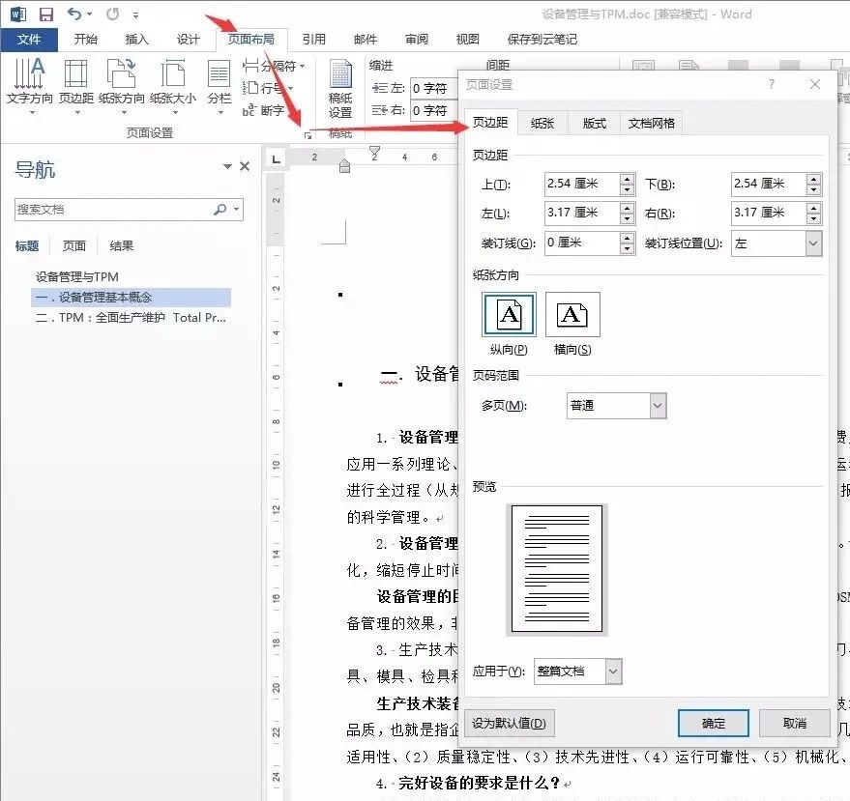This screenshot has width=850, height=801.
Task: Click the top margin (上) input field
Action: pos(582,184)
